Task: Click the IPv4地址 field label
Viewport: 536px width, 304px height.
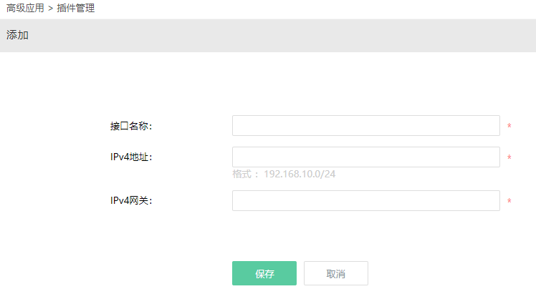Action: pos(131,157)
